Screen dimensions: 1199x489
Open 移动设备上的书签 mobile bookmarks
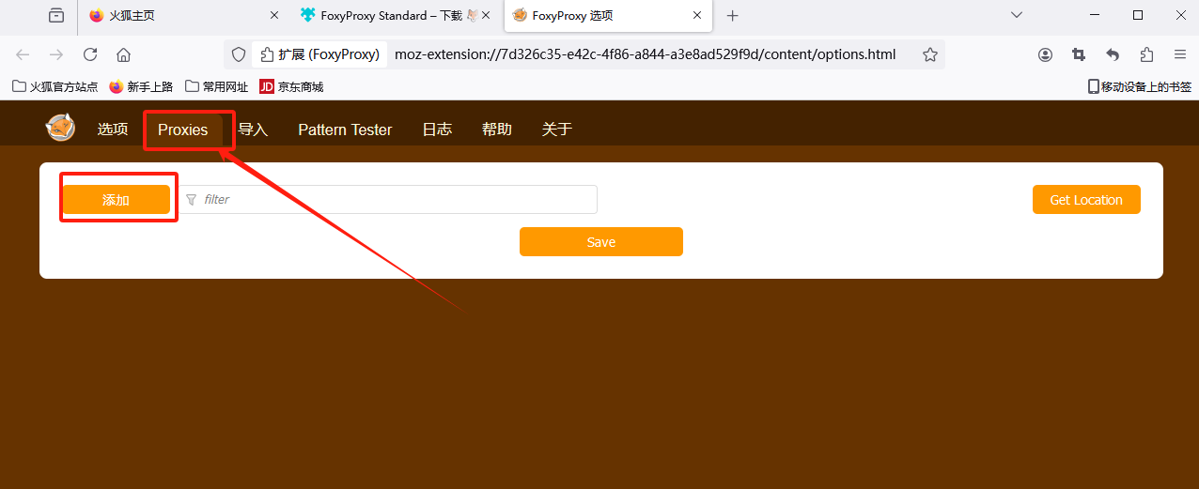(x=1140, y=86)
